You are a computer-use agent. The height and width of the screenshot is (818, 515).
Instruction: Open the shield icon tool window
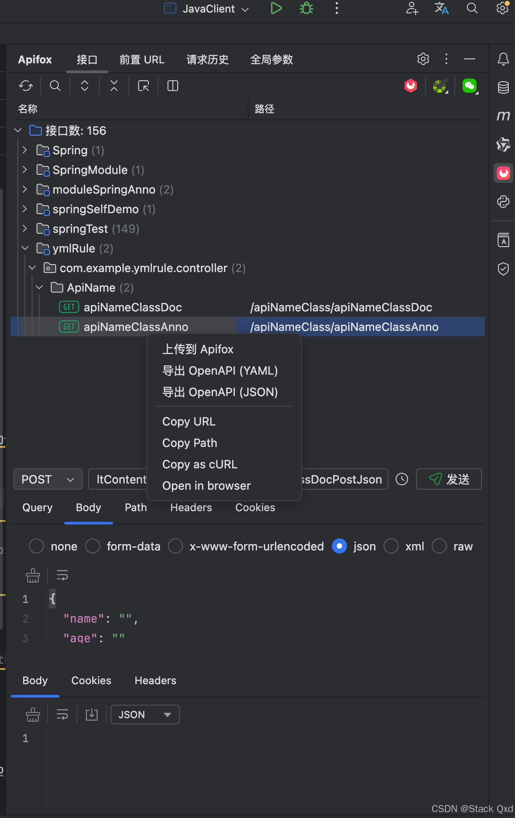[x=503, y=269]
